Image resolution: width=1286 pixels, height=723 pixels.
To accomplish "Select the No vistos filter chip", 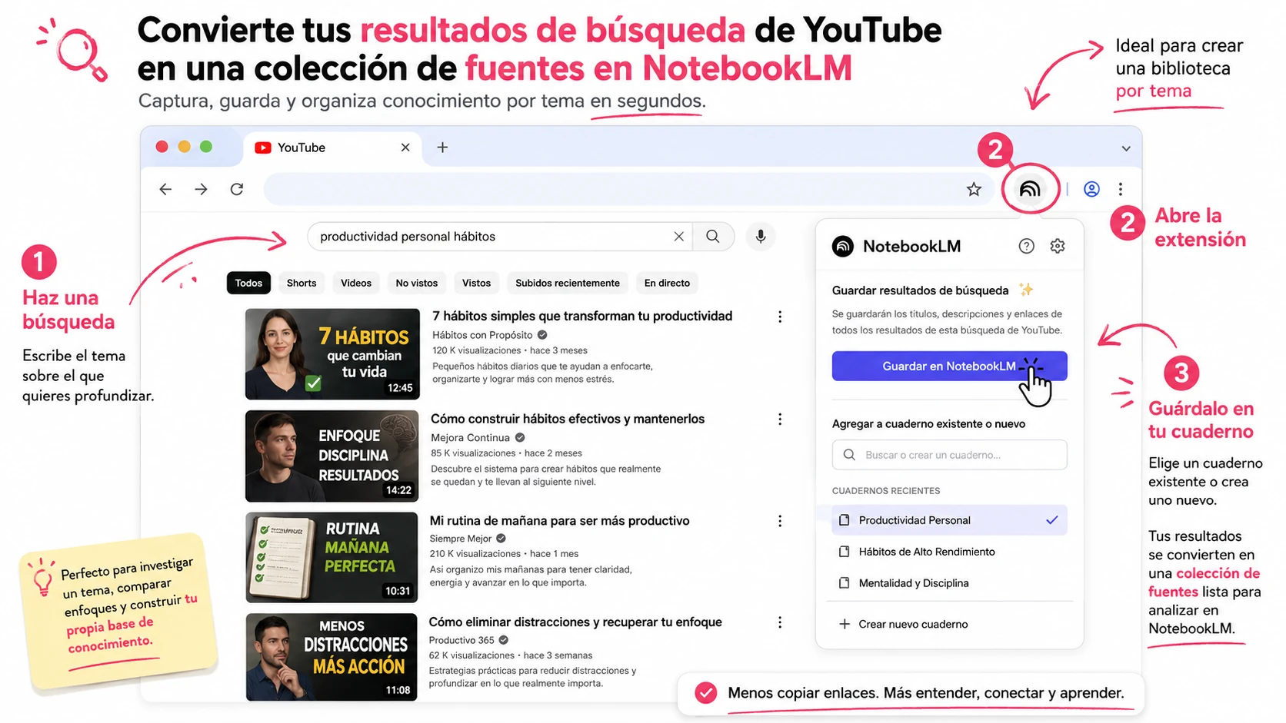I will click(417, 283).
